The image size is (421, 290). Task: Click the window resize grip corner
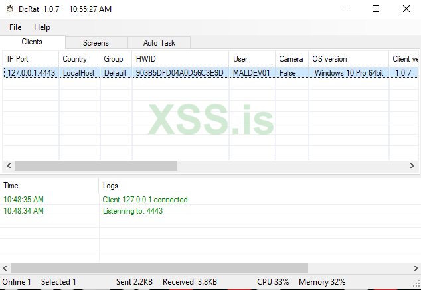pos(418,284)
